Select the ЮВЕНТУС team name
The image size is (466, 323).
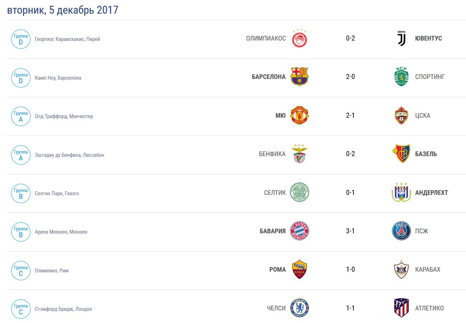click(428, 38)
